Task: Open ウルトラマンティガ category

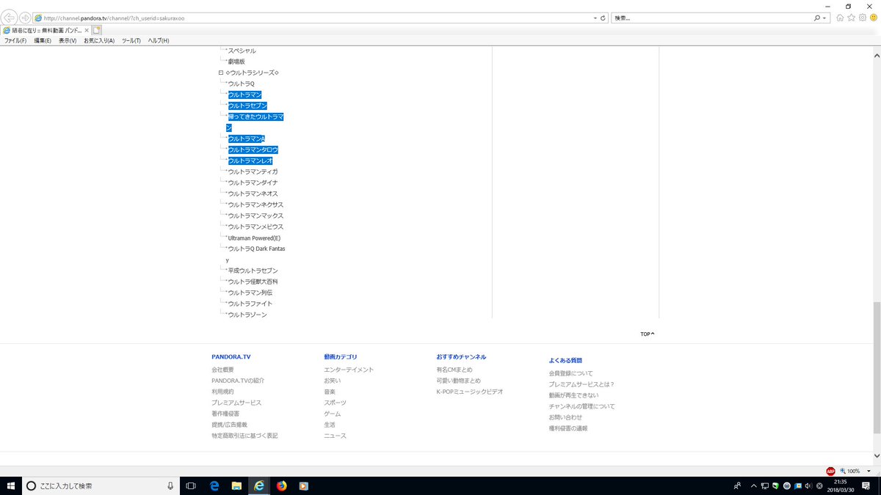Action: pos(253,172)
